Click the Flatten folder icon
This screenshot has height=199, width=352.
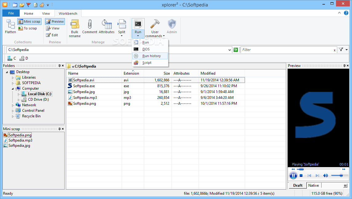coord(10,24)
